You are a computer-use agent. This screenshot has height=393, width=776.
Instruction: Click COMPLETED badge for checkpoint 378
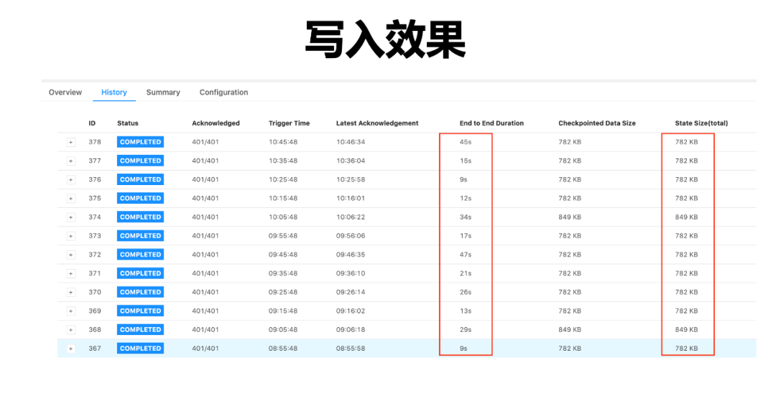(141, 142)
